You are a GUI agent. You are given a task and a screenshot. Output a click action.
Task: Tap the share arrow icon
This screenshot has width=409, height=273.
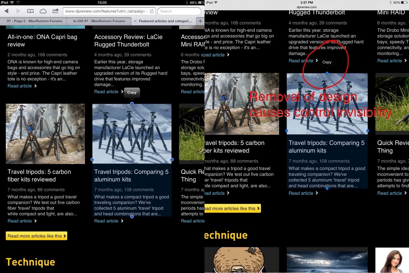56,11
